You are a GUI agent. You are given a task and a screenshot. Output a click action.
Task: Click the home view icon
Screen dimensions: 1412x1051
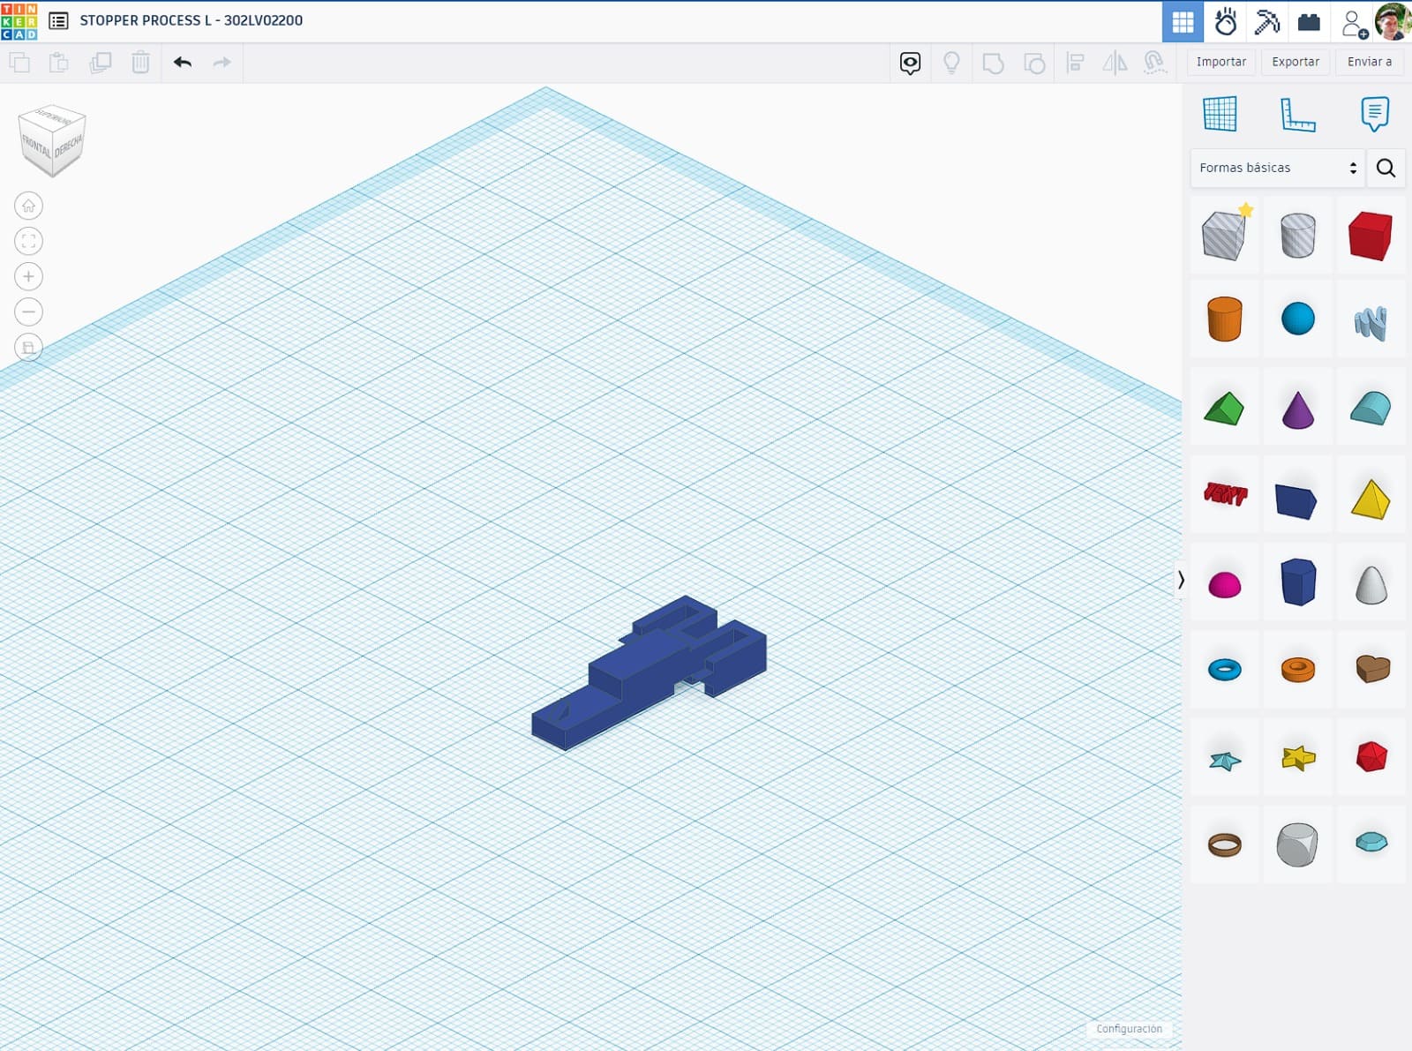pyautogui.click(x=28, y=206)
